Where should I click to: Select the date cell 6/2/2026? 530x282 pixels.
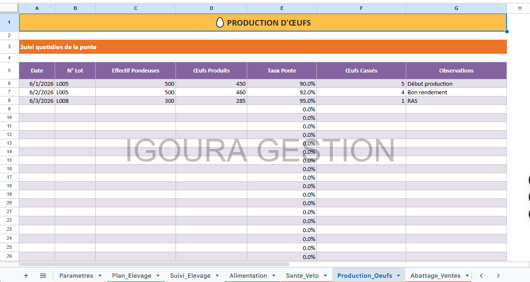[37, 92]
